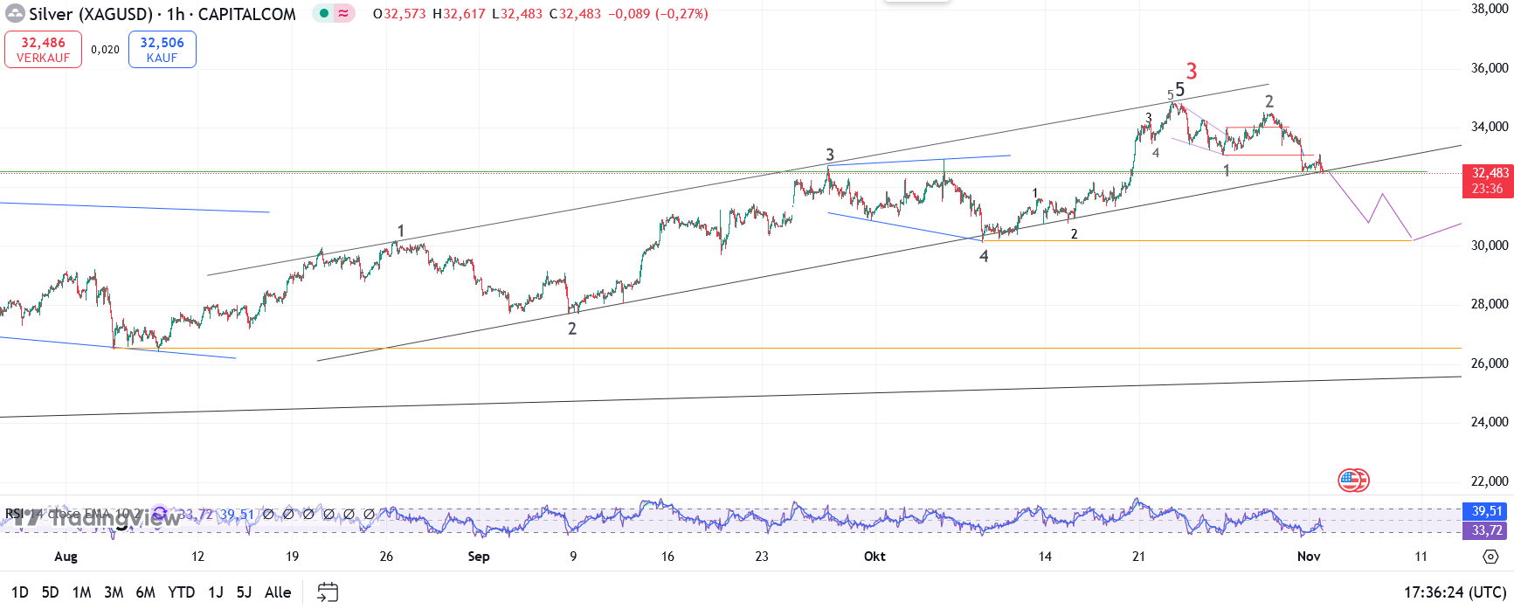The height and width of the screenshot is (609, 1514).
Task: Open chart time axis settings gear icon
Action: (x=1490, y=557)
